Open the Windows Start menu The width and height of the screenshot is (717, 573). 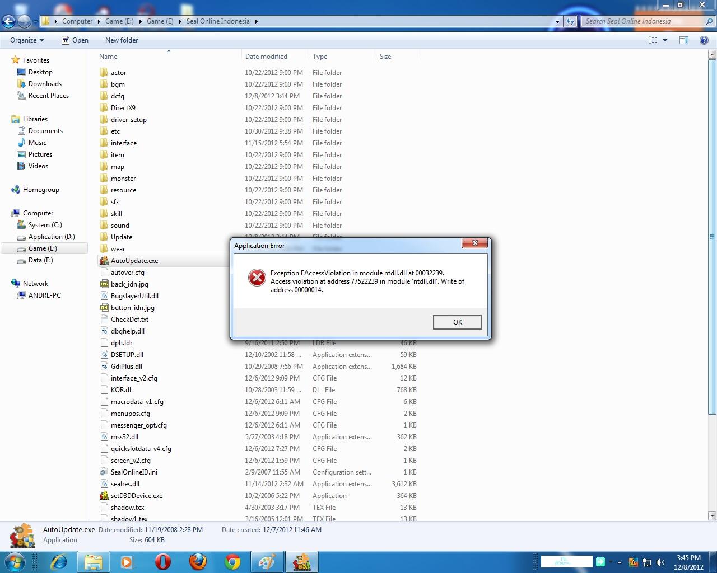click(15, 562)
